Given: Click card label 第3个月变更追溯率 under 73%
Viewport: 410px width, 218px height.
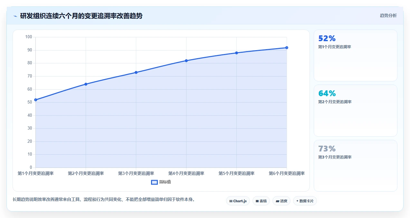Looking at the screenshot, I should click(x=335, y=157).
